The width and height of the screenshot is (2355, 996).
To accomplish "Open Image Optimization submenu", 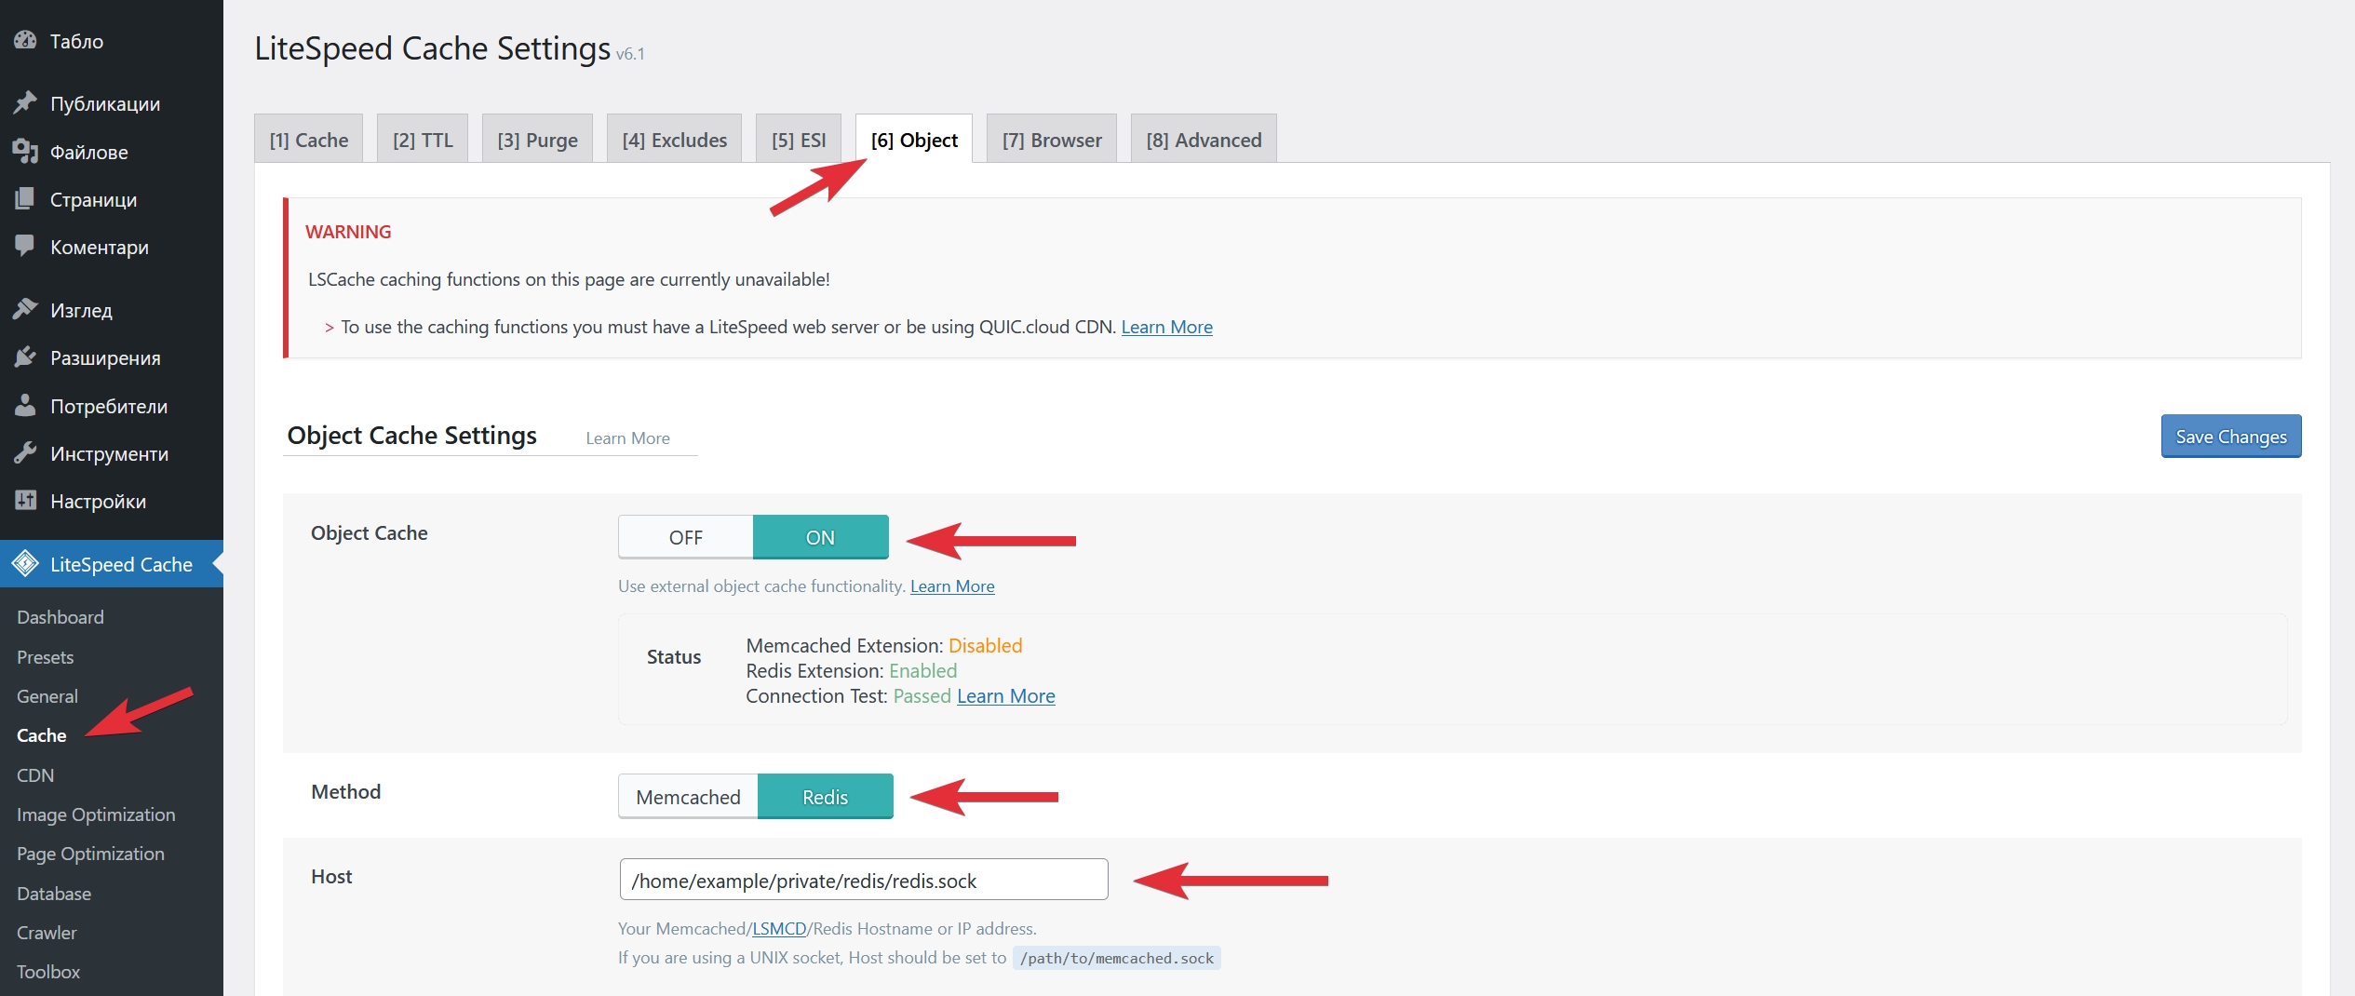I will 96,814.
